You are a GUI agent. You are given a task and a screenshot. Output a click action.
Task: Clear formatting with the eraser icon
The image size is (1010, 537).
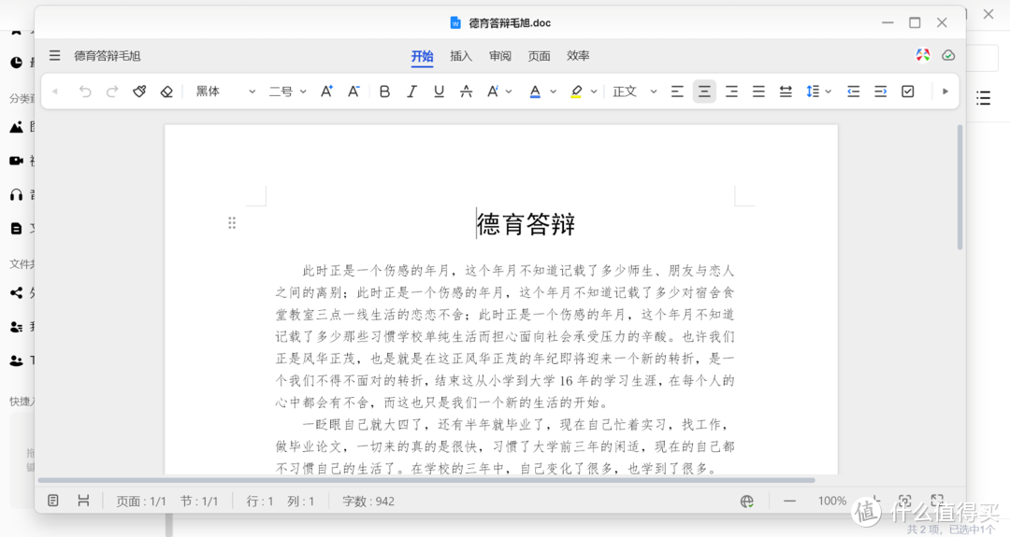[166, 92]
